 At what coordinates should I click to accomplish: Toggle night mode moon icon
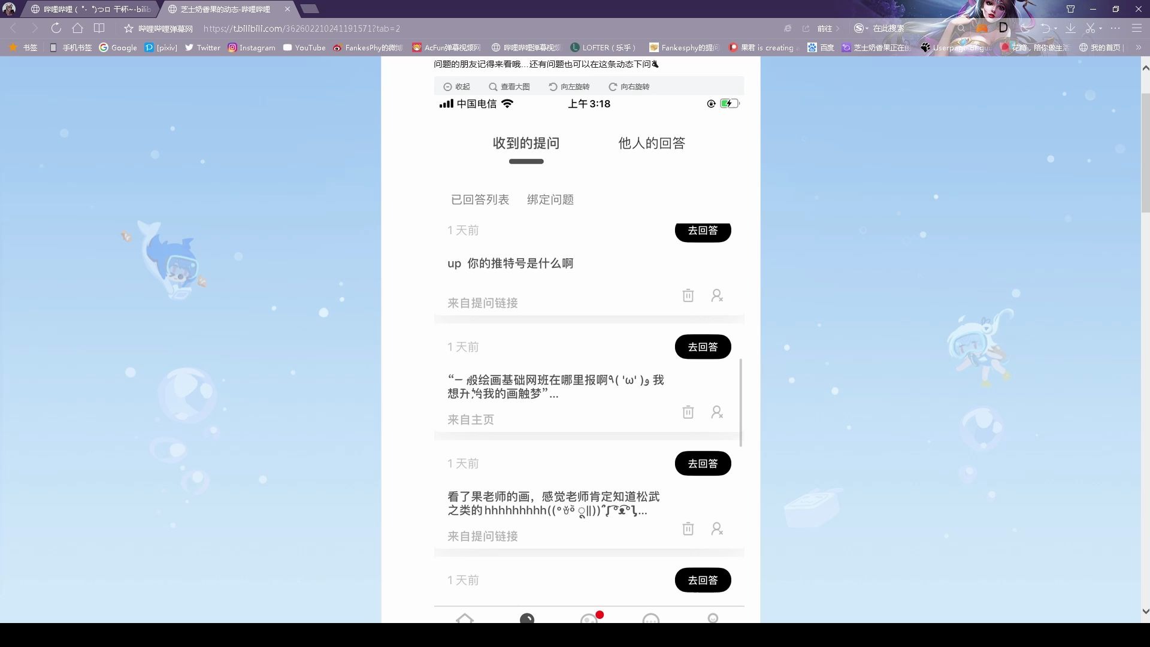[1025, 28]
